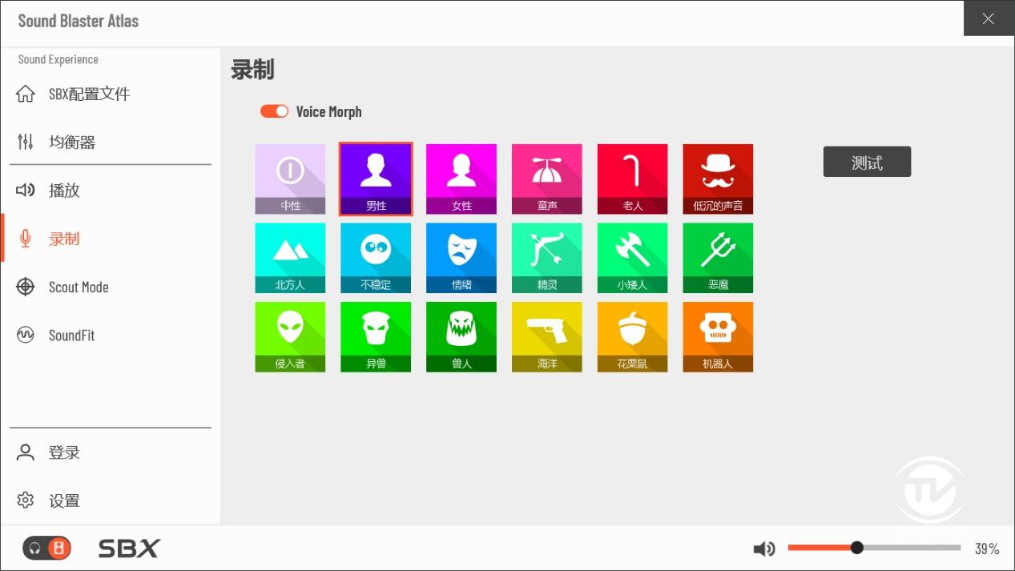Click the Sound Experience section label
Viewport: 1015px width, 571px height.
click(x=58, y=59)
